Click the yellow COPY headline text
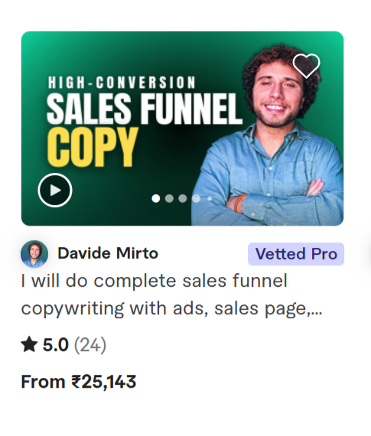The width and height of the screenshot is (371, 436). pos(93,147)
